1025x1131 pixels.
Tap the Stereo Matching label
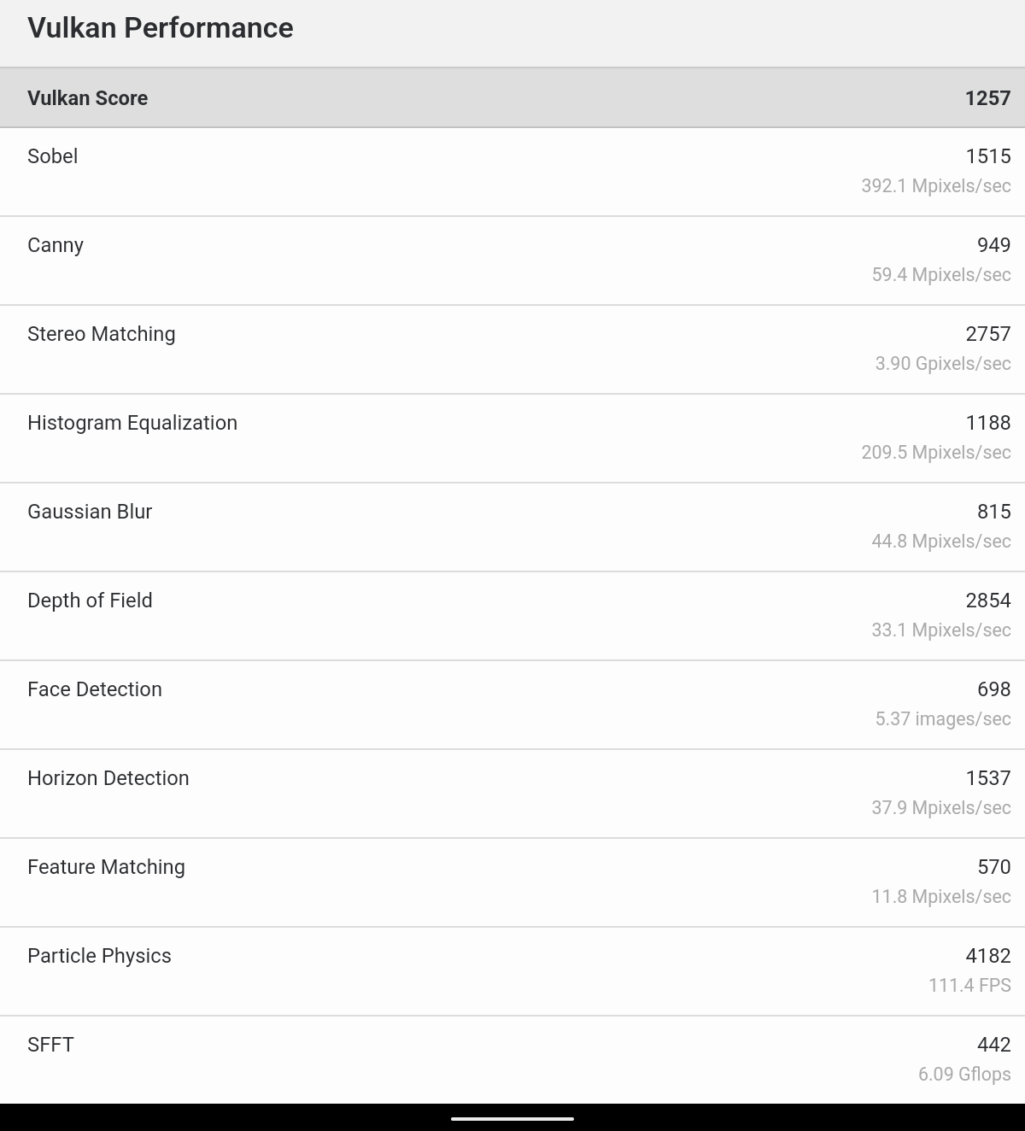click(101, 334)
